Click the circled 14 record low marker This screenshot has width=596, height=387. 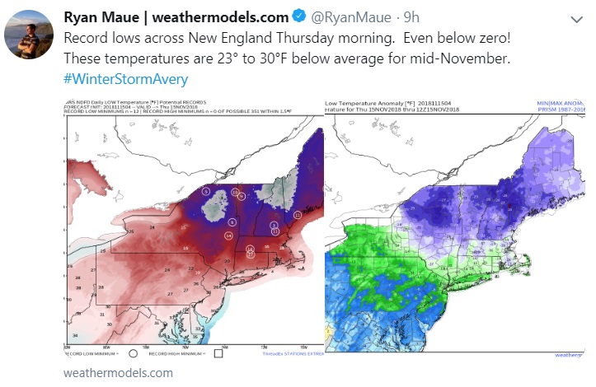pyautogui.click(x=228, y=235)
